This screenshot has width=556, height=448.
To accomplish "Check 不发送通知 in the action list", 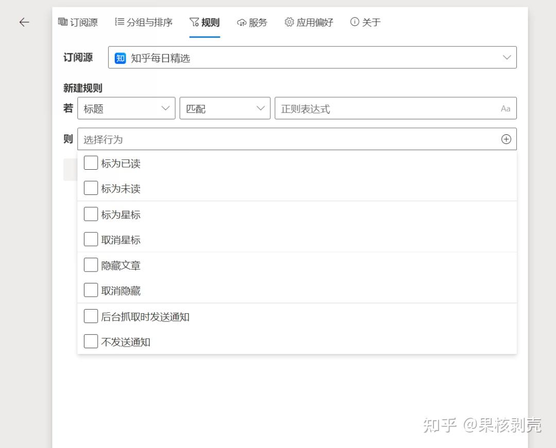I will (x=91, y=341).
